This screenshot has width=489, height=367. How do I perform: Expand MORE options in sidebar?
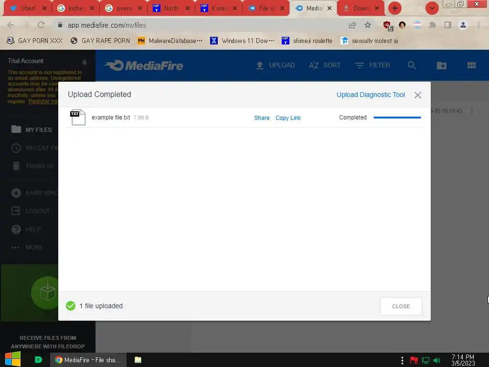click(27, 248)
